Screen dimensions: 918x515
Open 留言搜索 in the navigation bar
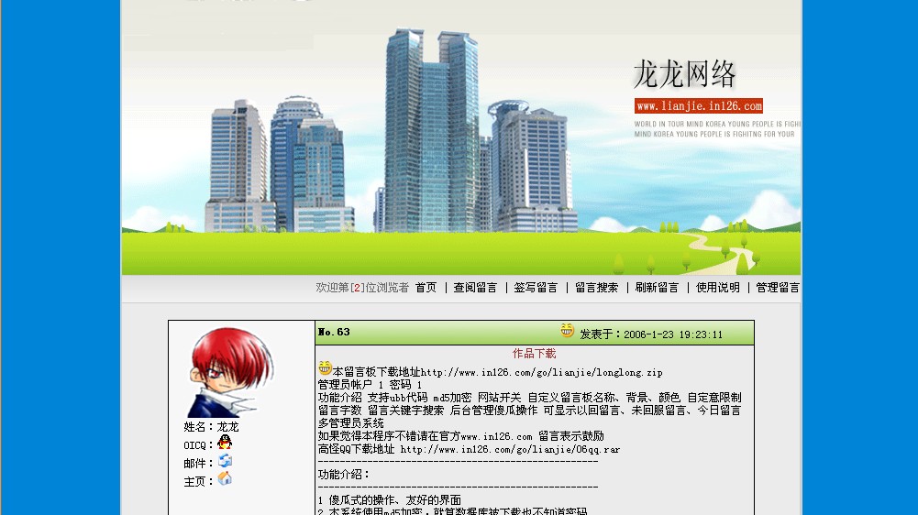click(x=596, y=288)
